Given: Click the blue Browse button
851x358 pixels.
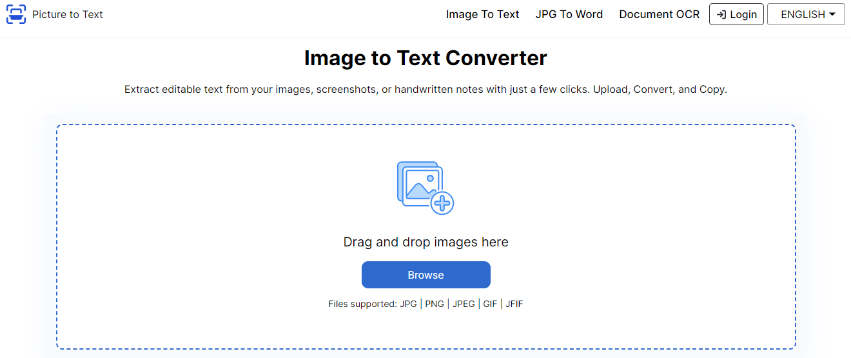Looking at the screenshot, I should point(425,275).
